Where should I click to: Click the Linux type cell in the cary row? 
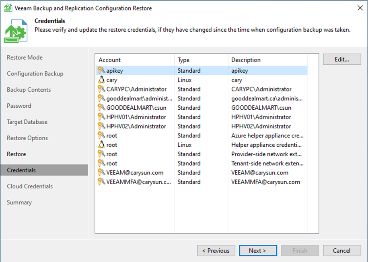(185, 80)
